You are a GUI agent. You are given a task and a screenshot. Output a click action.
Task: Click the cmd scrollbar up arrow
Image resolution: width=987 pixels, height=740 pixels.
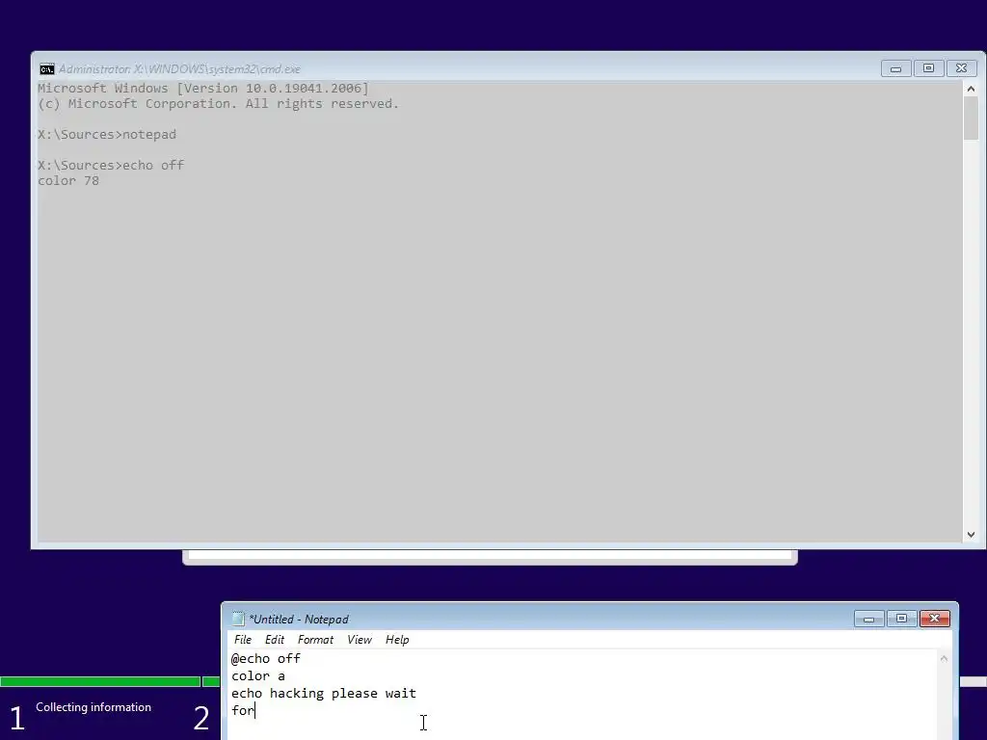coord(971,90)
